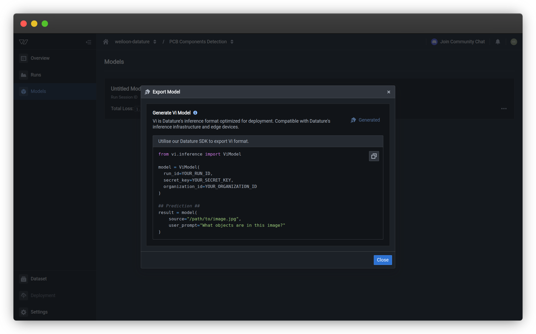The height and width of the screenshot is (334, 536).
Task: Copy the SDK code snippet to clipboard
Action: click(x=374, y=156)
